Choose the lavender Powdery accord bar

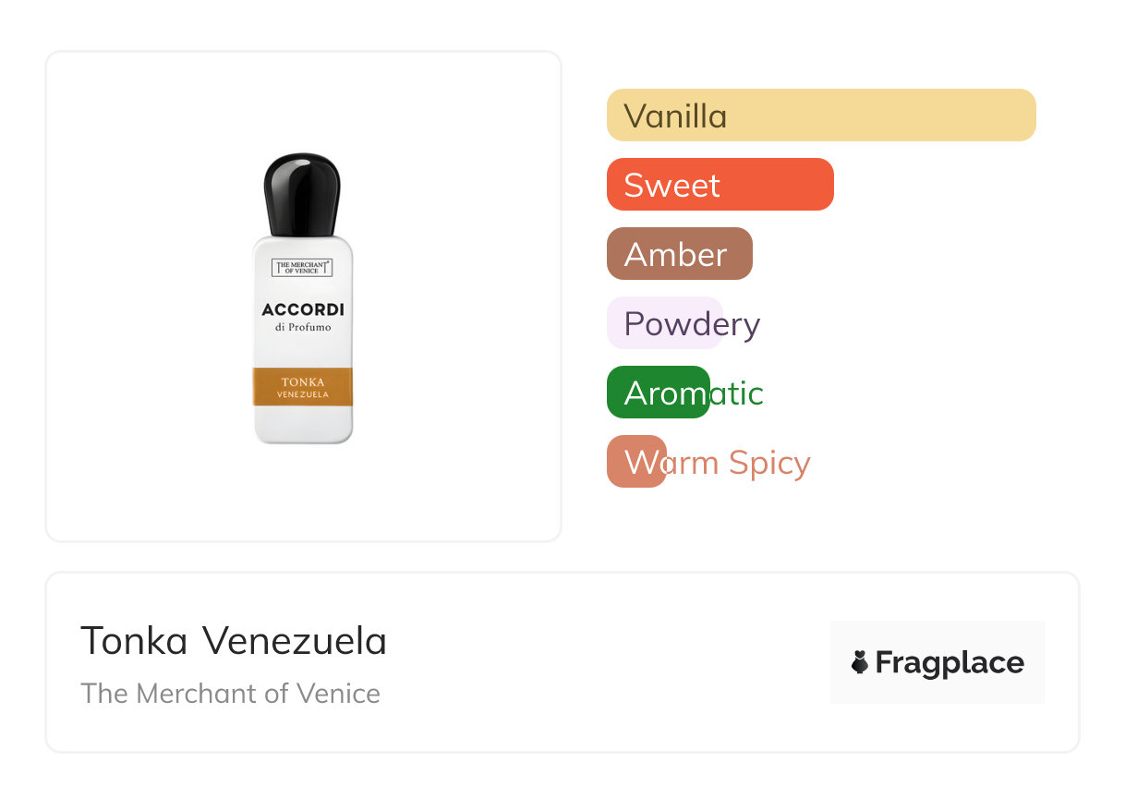coord(664,323)
